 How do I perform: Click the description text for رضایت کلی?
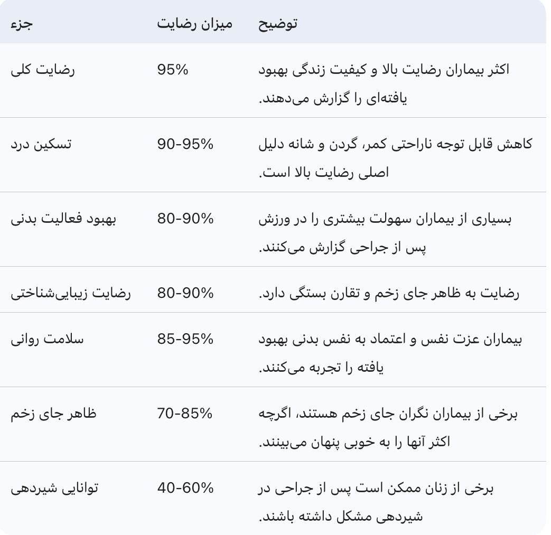click(384, 84)
